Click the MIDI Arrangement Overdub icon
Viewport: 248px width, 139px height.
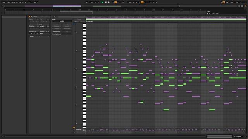[113, 2]
